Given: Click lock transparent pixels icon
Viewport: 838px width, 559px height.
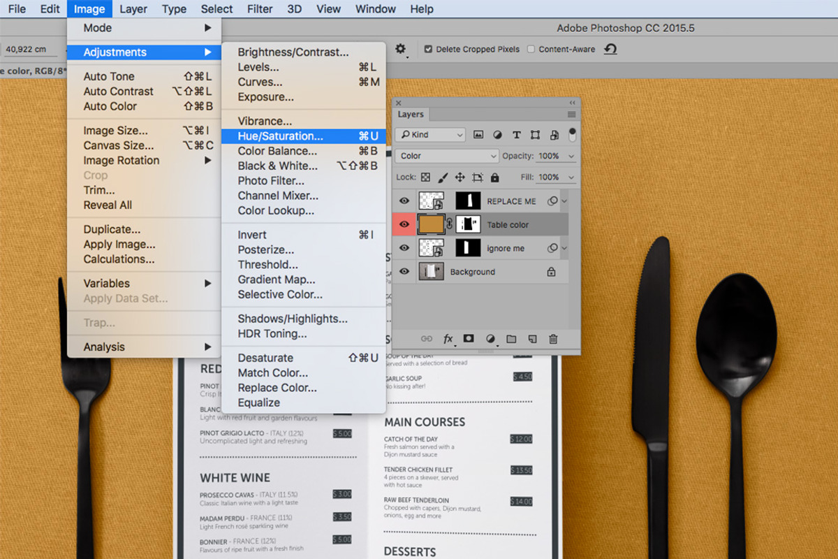Looking at the screenshot, I should coord(426,177).
